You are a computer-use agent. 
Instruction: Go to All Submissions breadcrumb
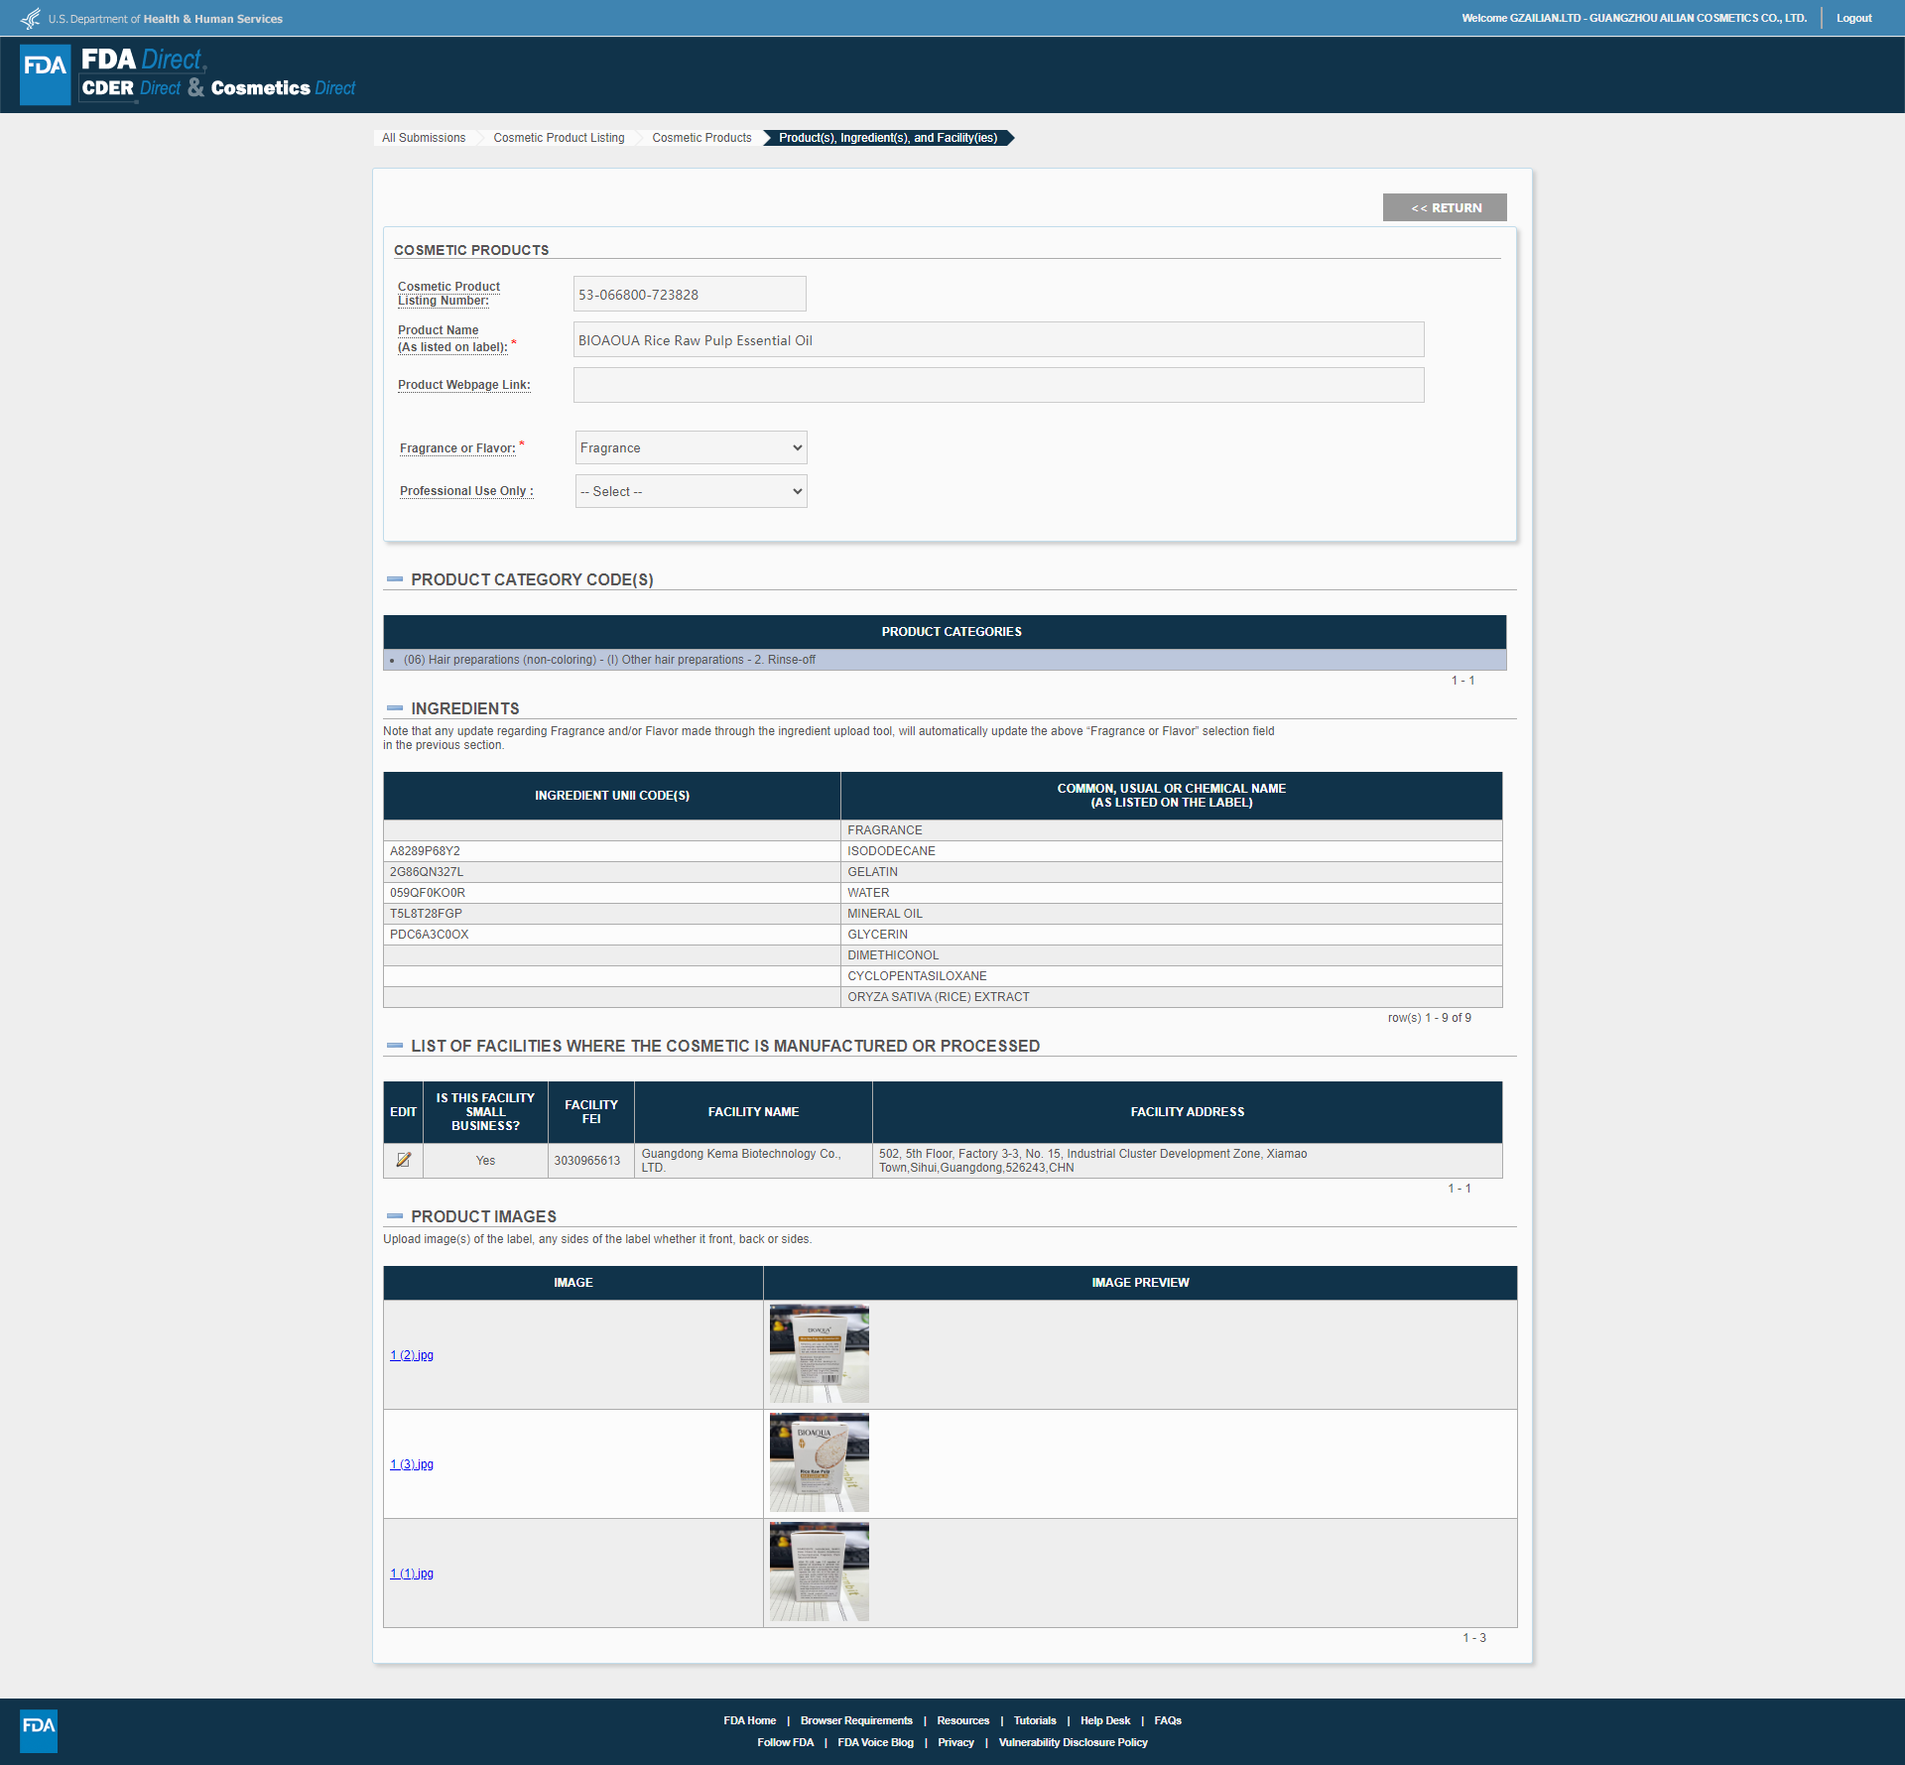point(424,138)
